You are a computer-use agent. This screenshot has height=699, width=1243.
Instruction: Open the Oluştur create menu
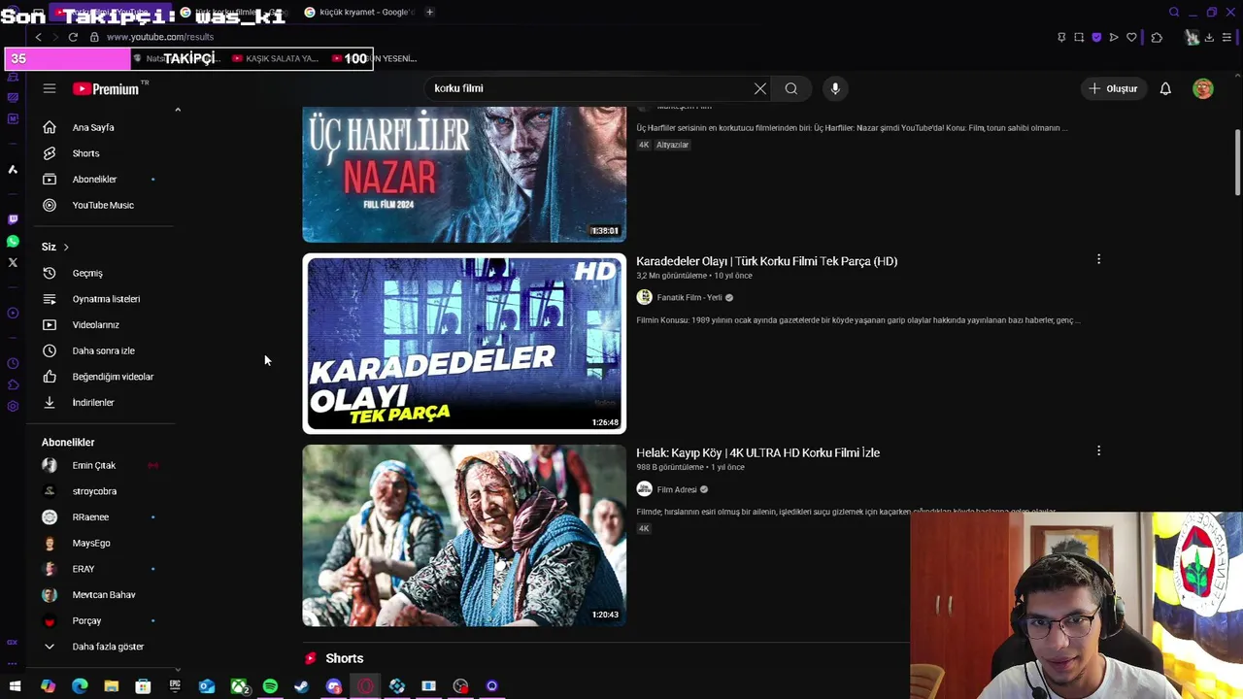[x=1113, y=88]
